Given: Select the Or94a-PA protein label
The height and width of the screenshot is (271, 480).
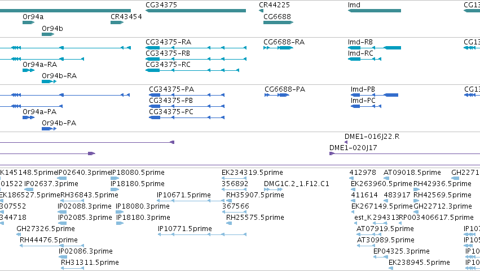Looking at the screenshot, I should [x=39, y=112].
